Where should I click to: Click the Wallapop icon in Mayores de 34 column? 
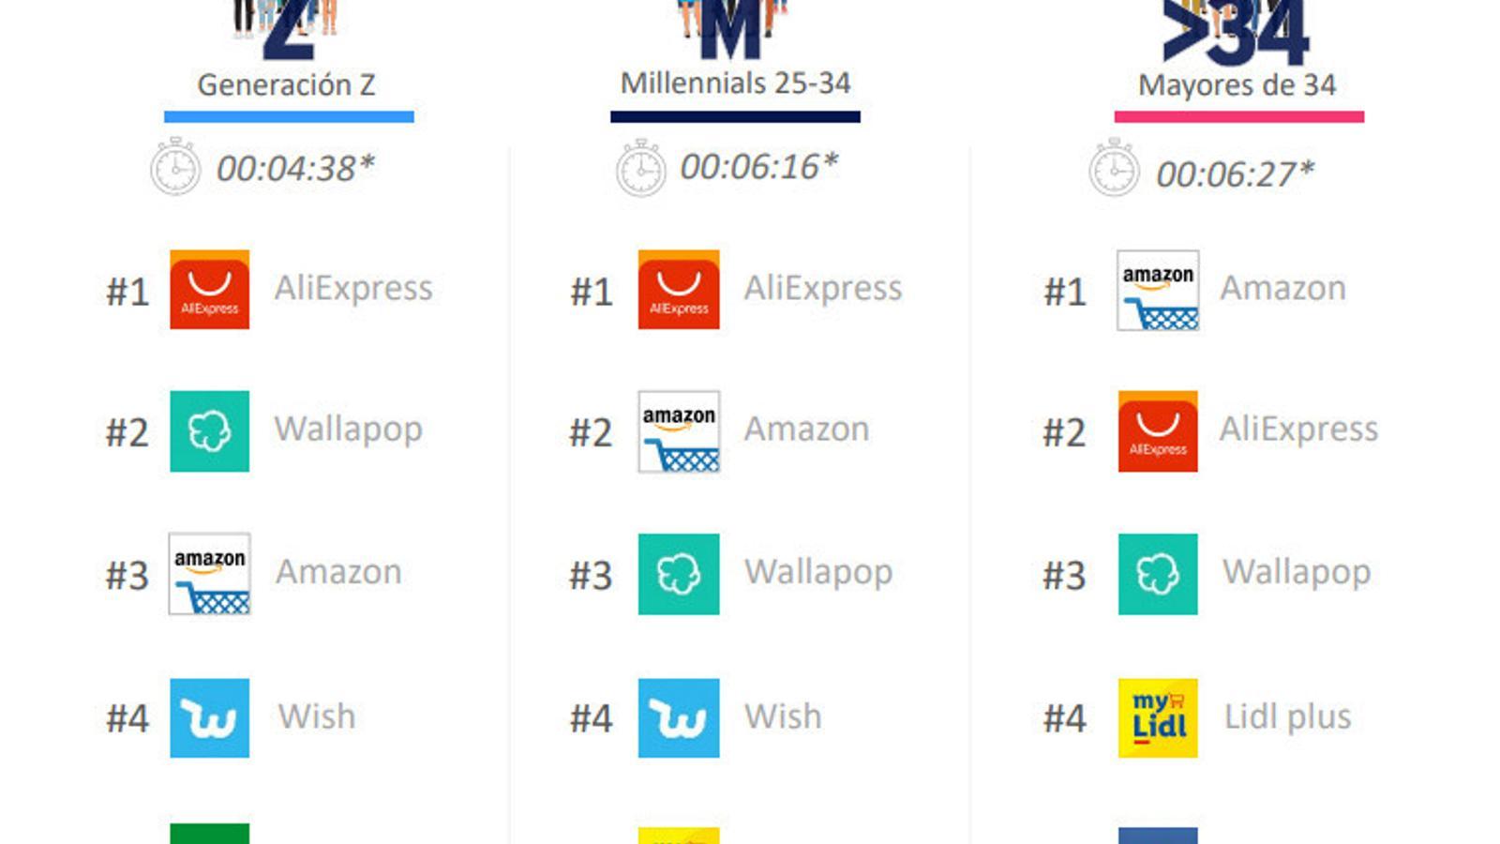[x=1158, y=574]
